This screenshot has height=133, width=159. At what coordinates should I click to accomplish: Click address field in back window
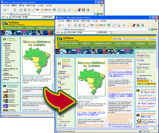pyautogui.click(x=52, y=14)
